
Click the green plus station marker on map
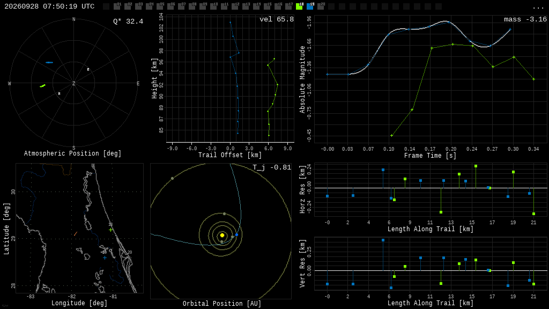click(110, 230)
